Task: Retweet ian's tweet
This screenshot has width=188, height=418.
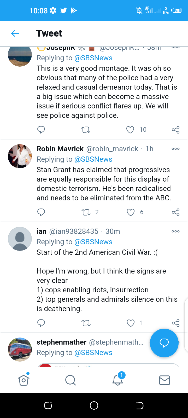Action: pos(86,323)
